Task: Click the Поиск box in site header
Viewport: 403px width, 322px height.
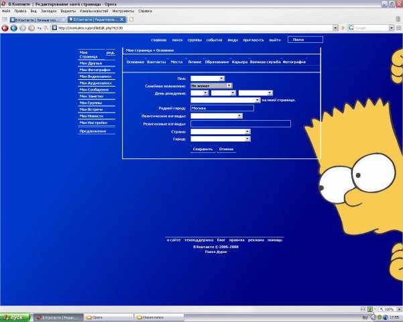Action: pos(305,40)
